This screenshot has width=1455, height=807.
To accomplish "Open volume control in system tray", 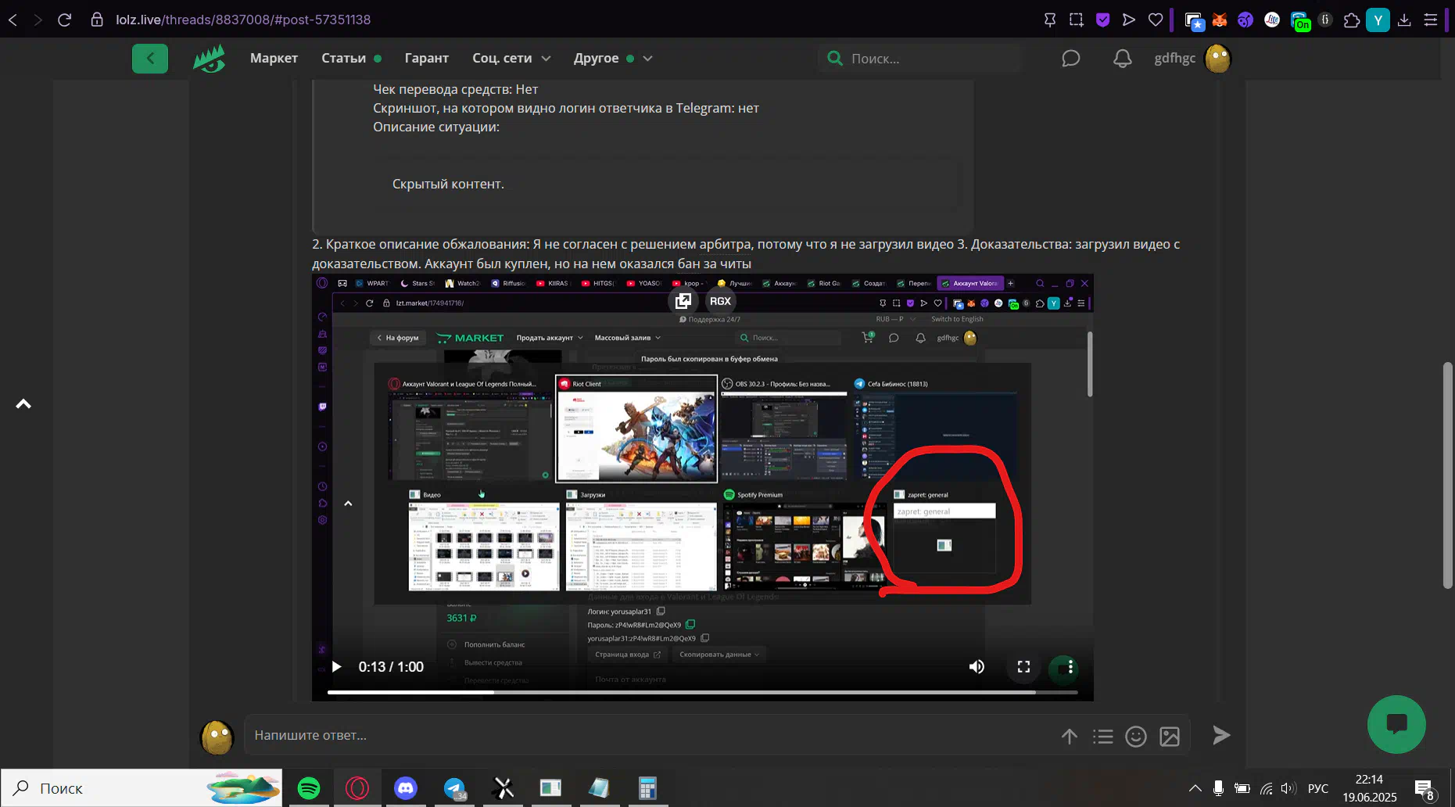I will 1288,788.
